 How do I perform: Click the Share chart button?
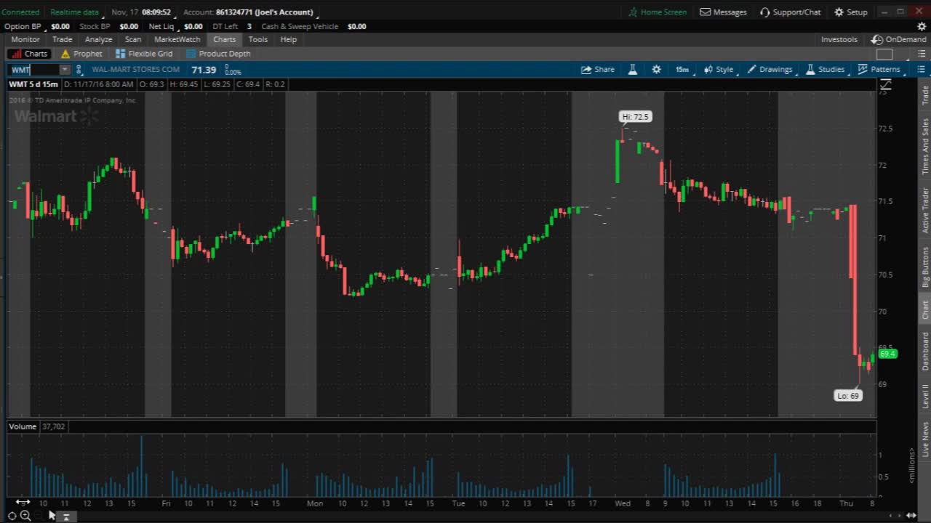coord(598,70)
